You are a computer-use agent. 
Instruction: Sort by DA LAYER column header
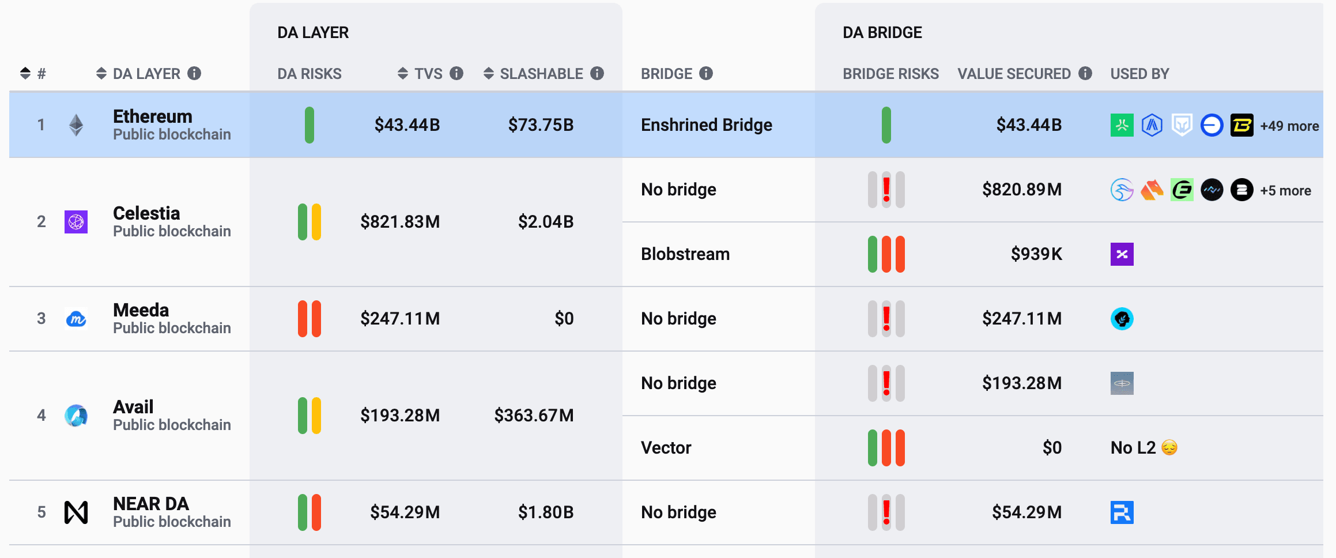point(101,73)
